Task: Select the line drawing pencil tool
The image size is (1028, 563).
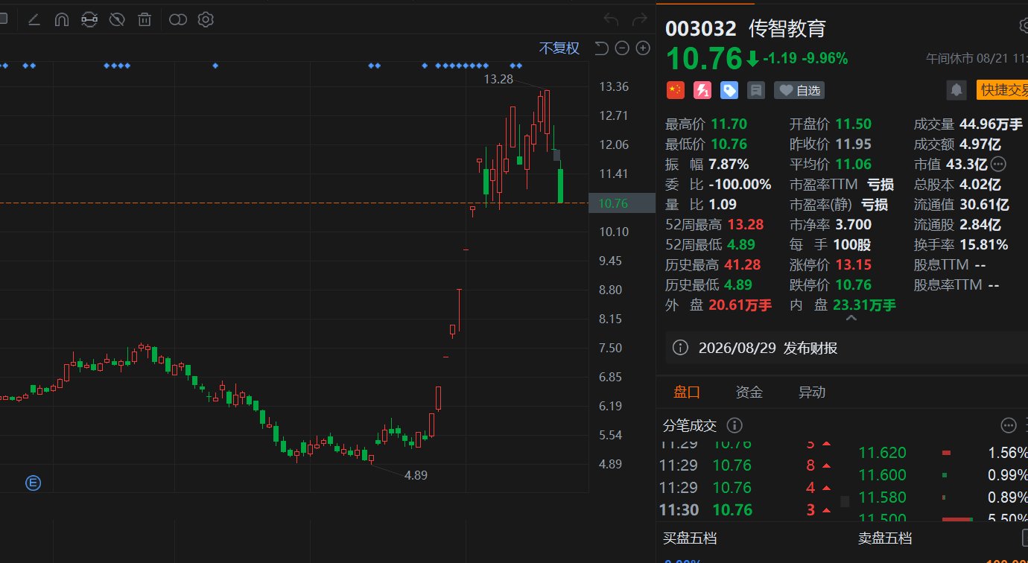Action: [x=34, y=19]
